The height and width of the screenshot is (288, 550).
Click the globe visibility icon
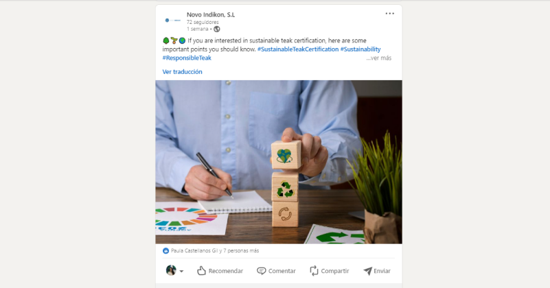217,29
